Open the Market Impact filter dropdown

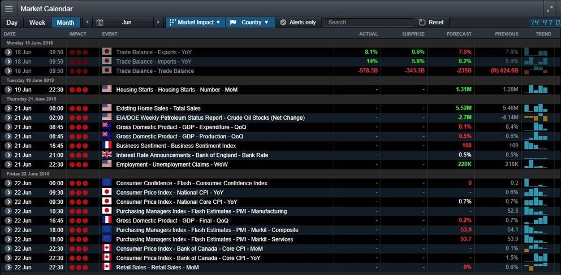(195, 23)
